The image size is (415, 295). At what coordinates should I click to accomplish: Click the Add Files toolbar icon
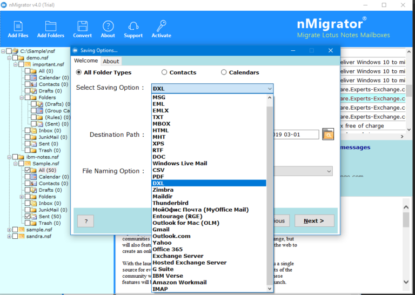pyautogui.click(x=18, y=26)
